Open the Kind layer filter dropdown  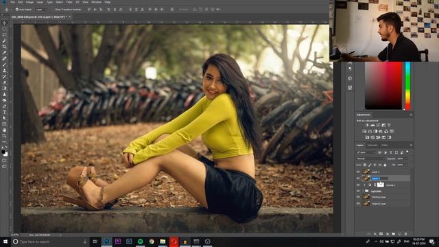click(366, 152)
